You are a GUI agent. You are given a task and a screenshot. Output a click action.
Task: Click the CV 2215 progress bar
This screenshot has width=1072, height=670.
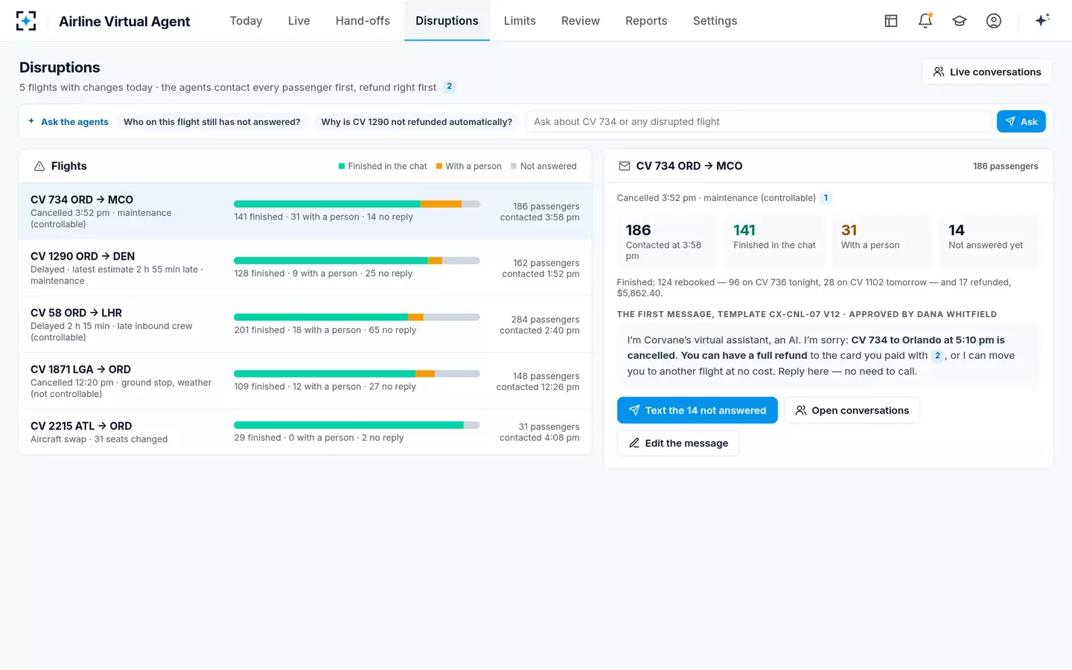click(357, 425)
